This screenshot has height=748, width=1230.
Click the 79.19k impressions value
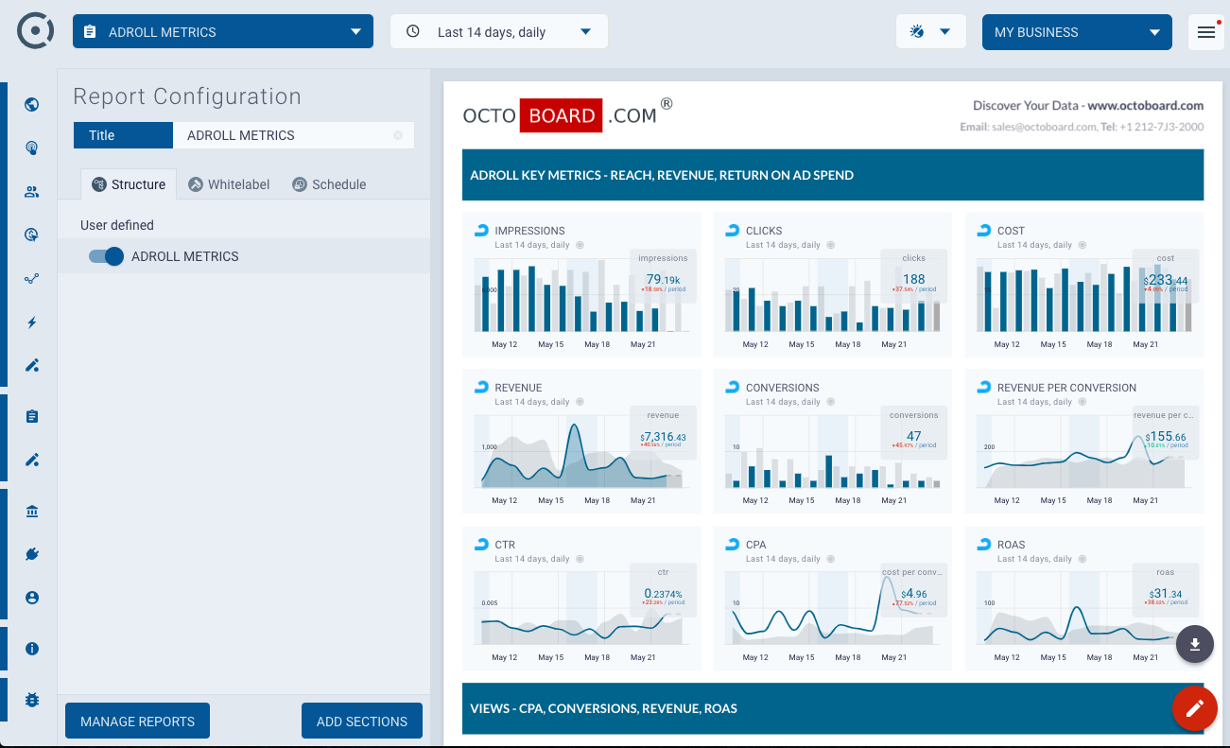click(663, 279)
